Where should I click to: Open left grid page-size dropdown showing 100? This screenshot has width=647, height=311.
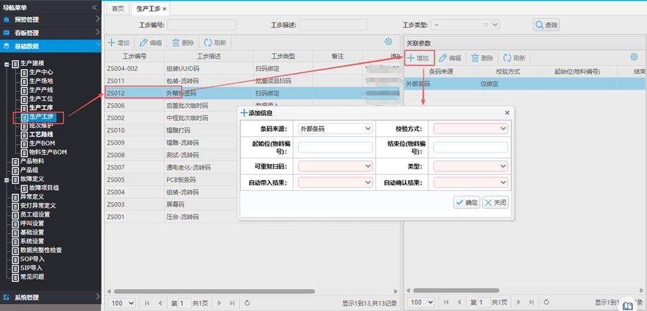pyautogui.click(x=122, y=303)
